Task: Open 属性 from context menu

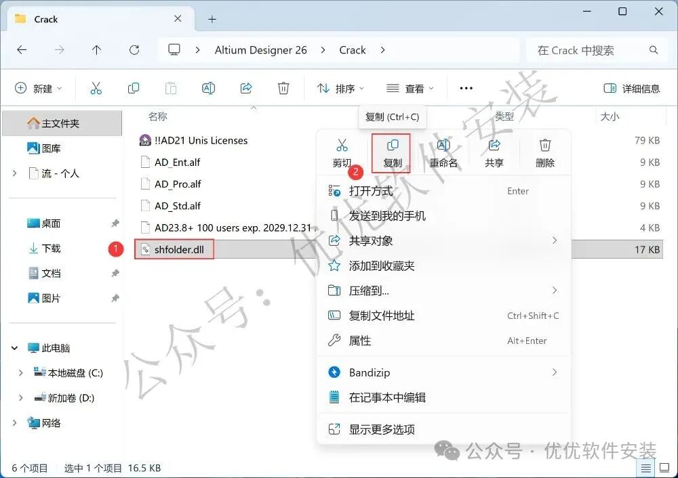Action: tap(443, 341)
